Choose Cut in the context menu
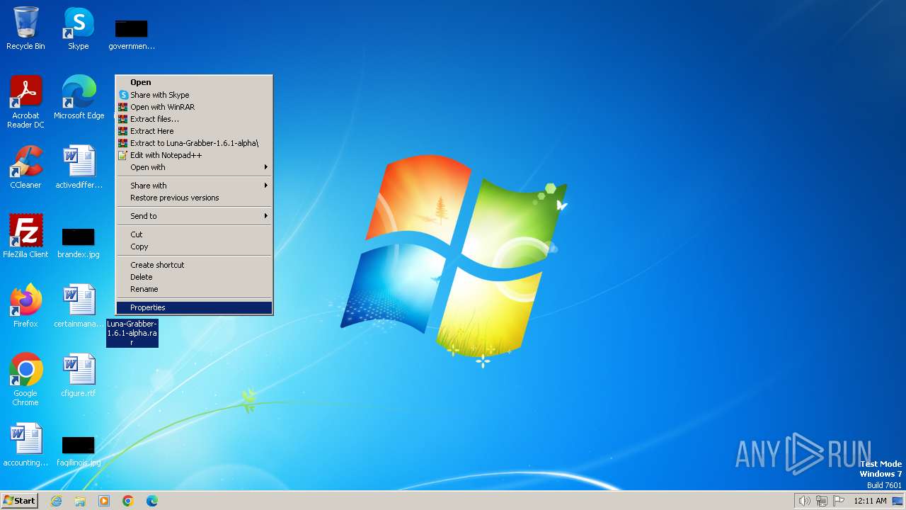 (x=194, y=234)
